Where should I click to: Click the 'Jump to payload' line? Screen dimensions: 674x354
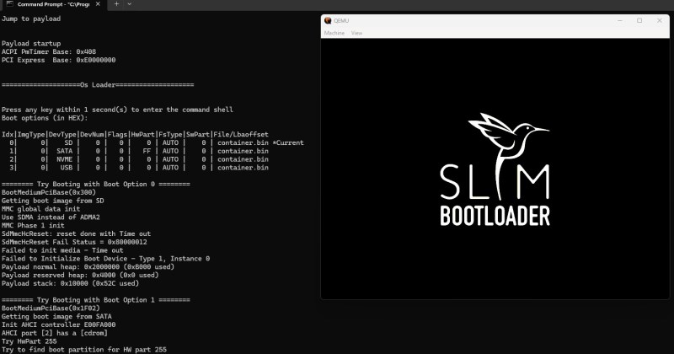click(31, 19)
